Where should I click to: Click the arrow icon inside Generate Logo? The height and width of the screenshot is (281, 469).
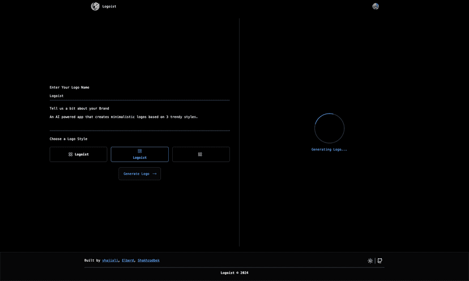click(154, 174)
